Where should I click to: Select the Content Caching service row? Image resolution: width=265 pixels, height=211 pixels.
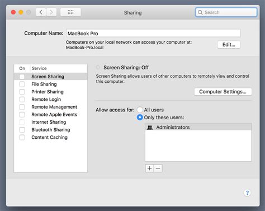(50, 137)
